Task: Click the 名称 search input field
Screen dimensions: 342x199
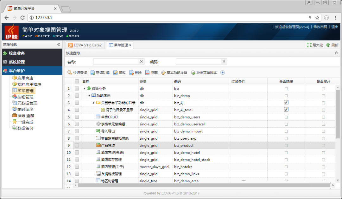Action: [116, 62]
